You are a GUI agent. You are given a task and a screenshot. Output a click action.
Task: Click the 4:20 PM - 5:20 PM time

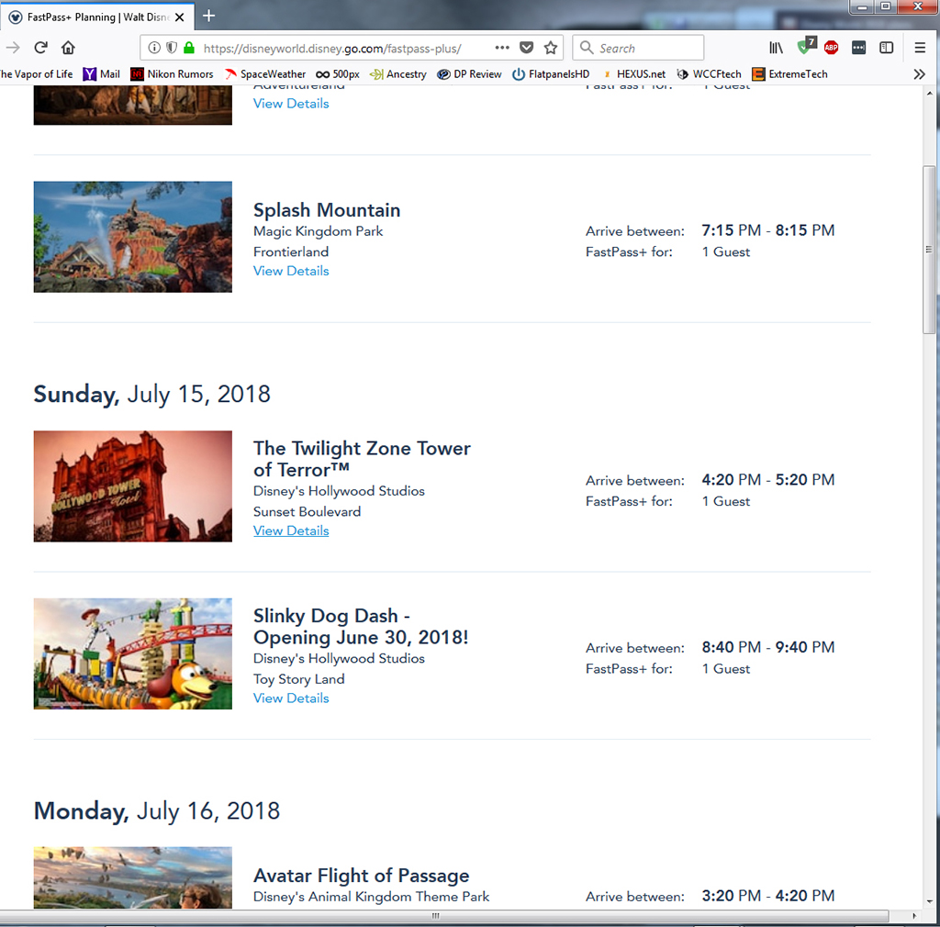(x=768, y=480)
